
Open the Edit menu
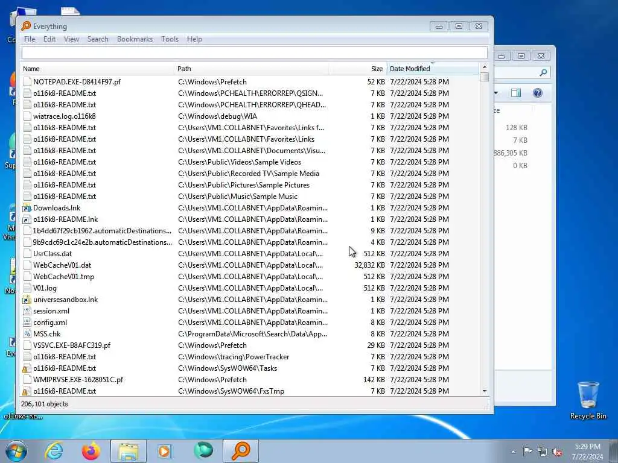pos(49,39)
